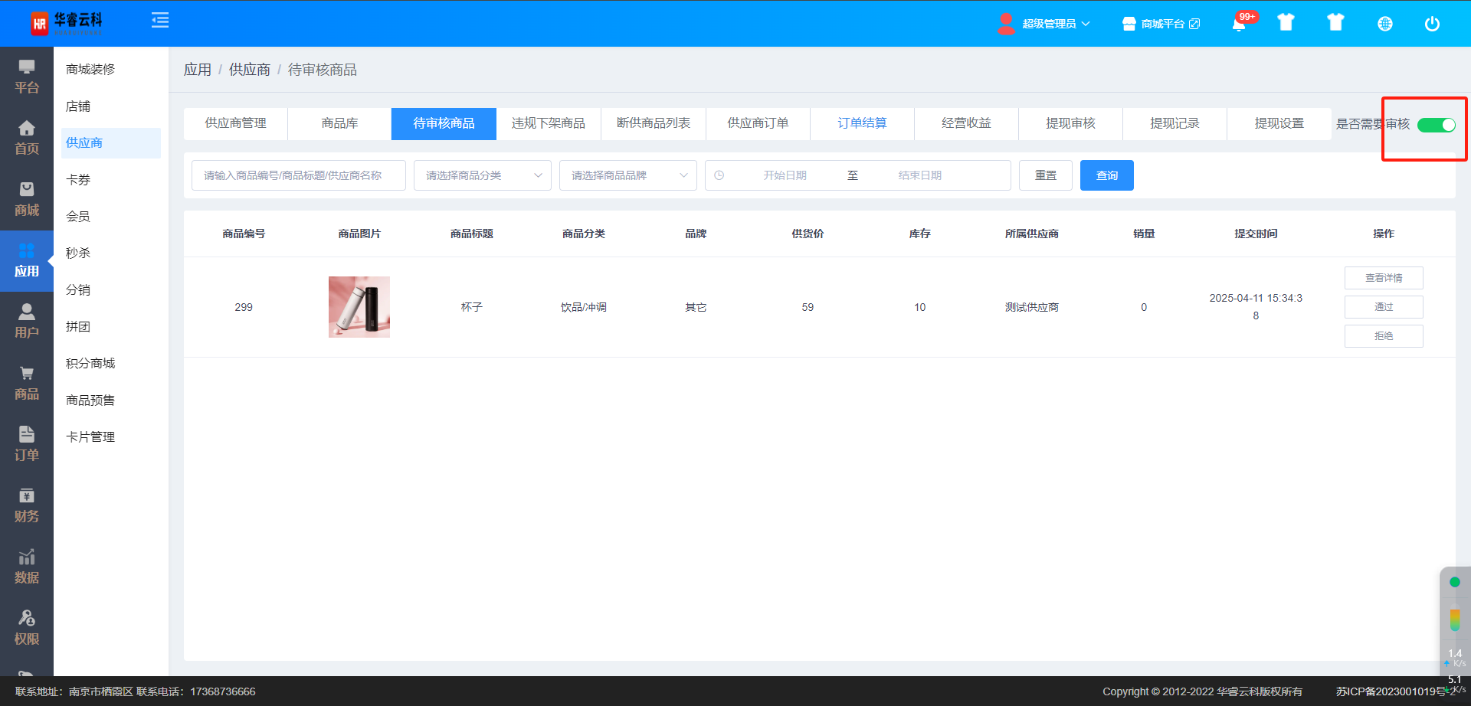Viewport: 1471px width, 706px height.
Task: Open the 财务 finance sidebar icon
Action: (x=27, y=505)
